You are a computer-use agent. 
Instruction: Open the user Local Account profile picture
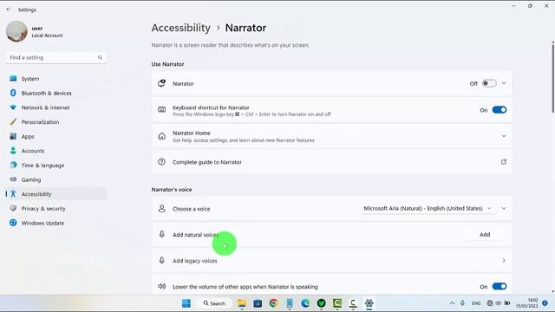point(16,31)
